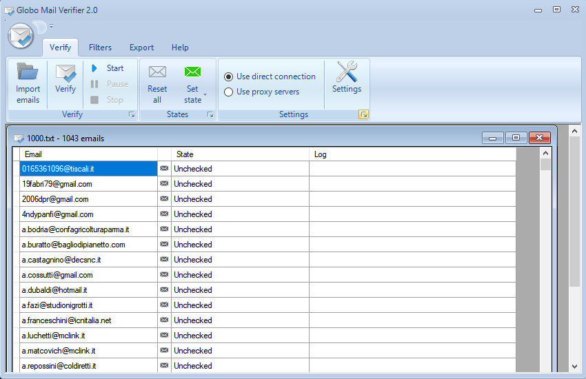Click the envelope icon for 4ndypanfi@gmail.com
Image resolution: width=586 pixels, height=379 pixels.
click(164, 214)
